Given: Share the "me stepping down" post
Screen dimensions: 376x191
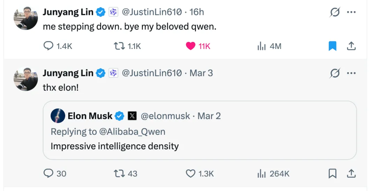Looking at the screenshot, I should point(351,46).
